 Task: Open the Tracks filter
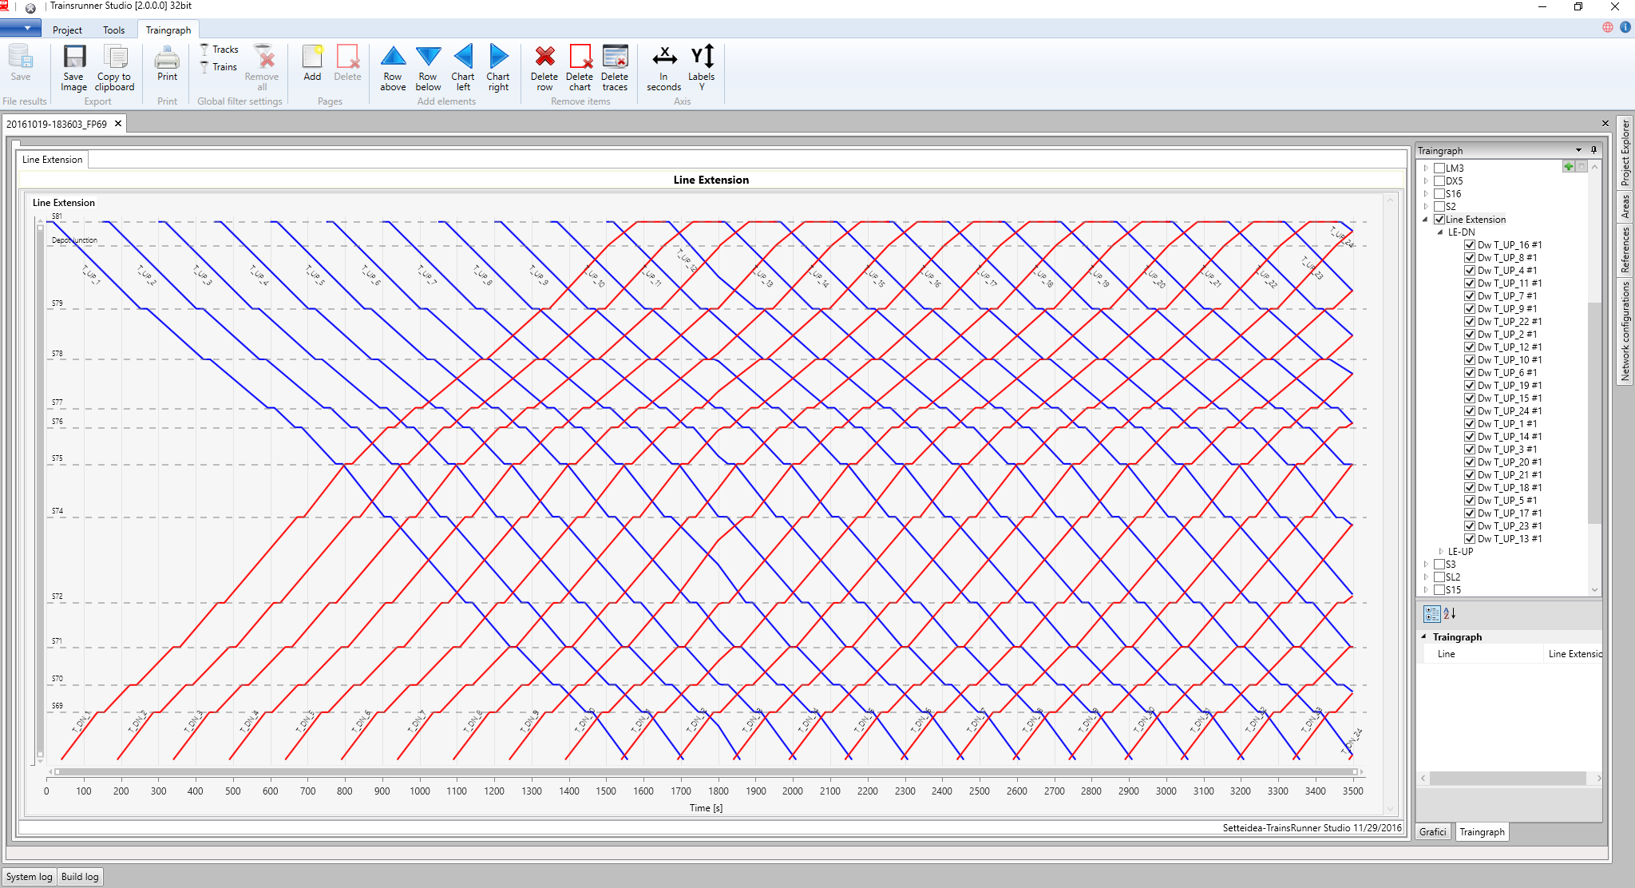coord(220,50)
